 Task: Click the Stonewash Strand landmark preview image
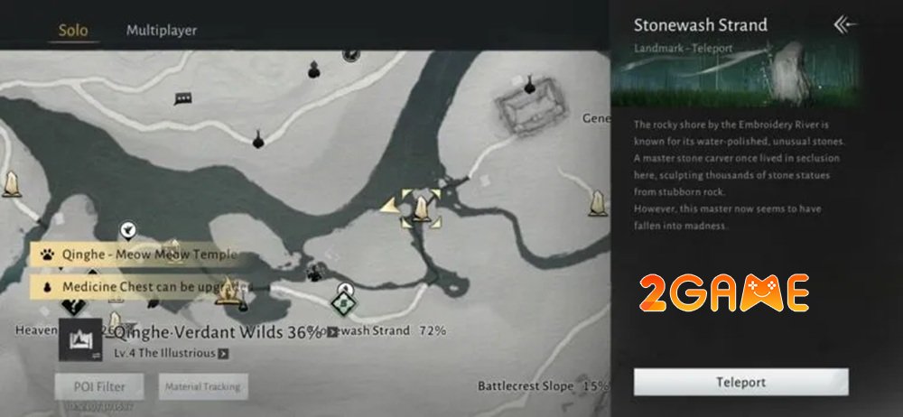point(735,74)
